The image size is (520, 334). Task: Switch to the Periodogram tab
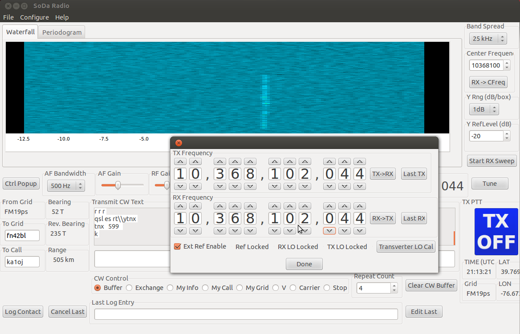click(62, 32)
